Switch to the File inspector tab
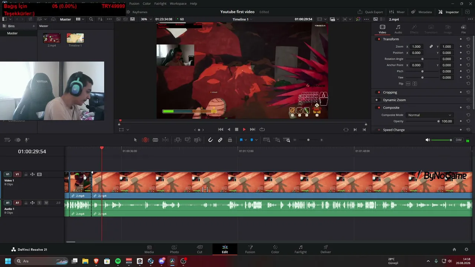The image size is (475, 267). 463,29
